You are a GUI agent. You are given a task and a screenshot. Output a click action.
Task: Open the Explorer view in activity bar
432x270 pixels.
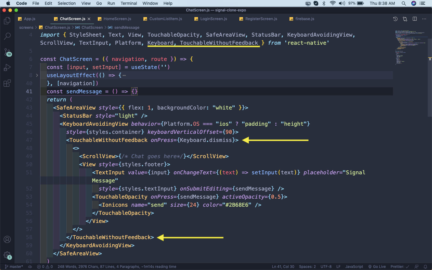[x=7, y=21]
